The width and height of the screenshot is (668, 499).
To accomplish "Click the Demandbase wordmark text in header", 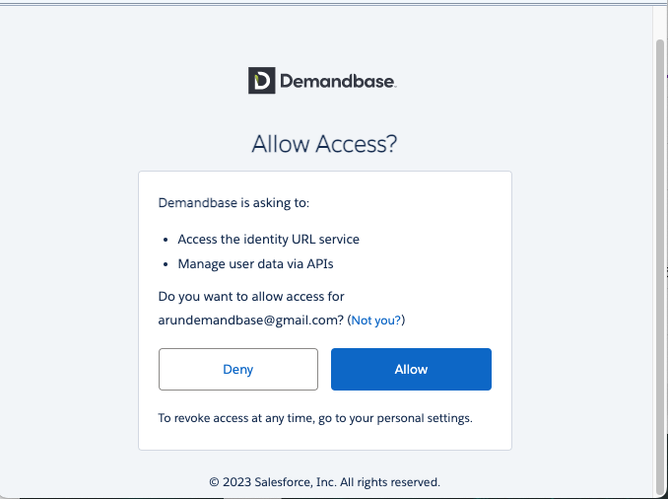I will [338, 81].
